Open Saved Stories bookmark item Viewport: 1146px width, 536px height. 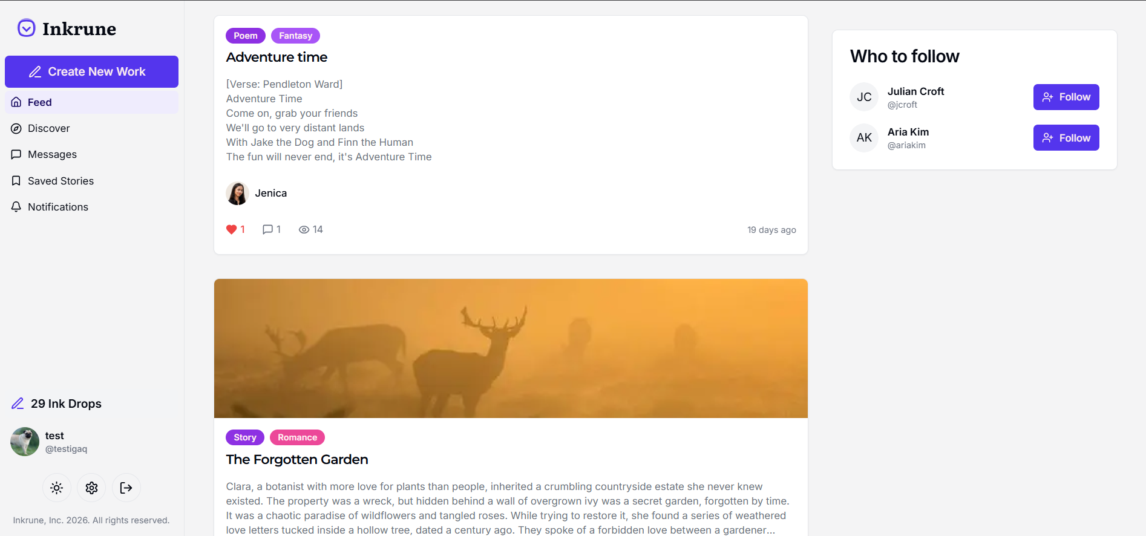click(x=91, y=181)
